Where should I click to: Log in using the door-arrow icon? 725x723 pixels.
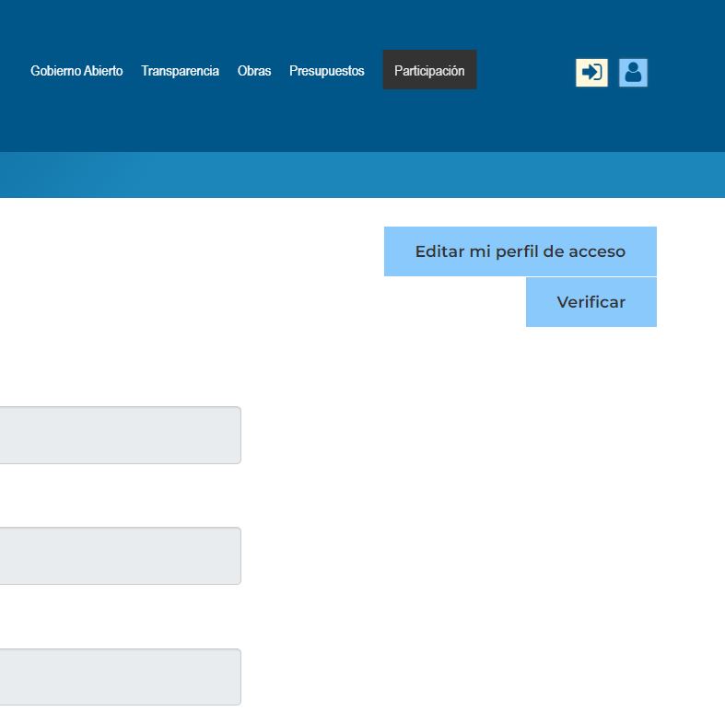[591, 72]
